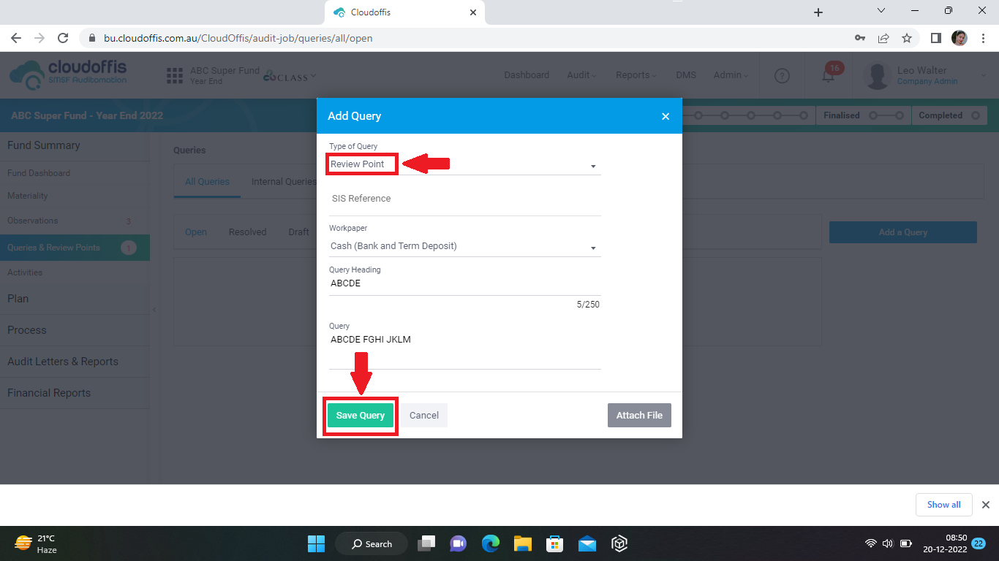The width and height of the screenshot is (999, 561).
Task: Select Financial Reports in the sidebar
Action: tap(49, 393)
